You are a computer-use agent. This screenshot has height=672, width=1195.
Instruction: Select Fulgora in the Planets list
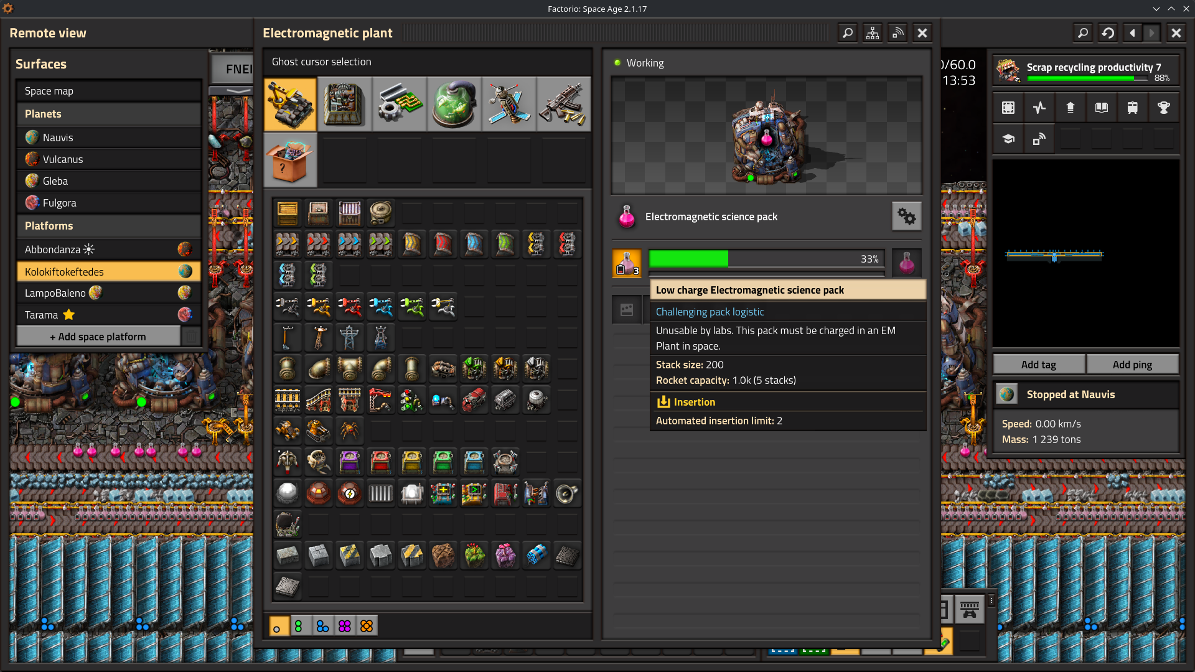tap(109, 203)
